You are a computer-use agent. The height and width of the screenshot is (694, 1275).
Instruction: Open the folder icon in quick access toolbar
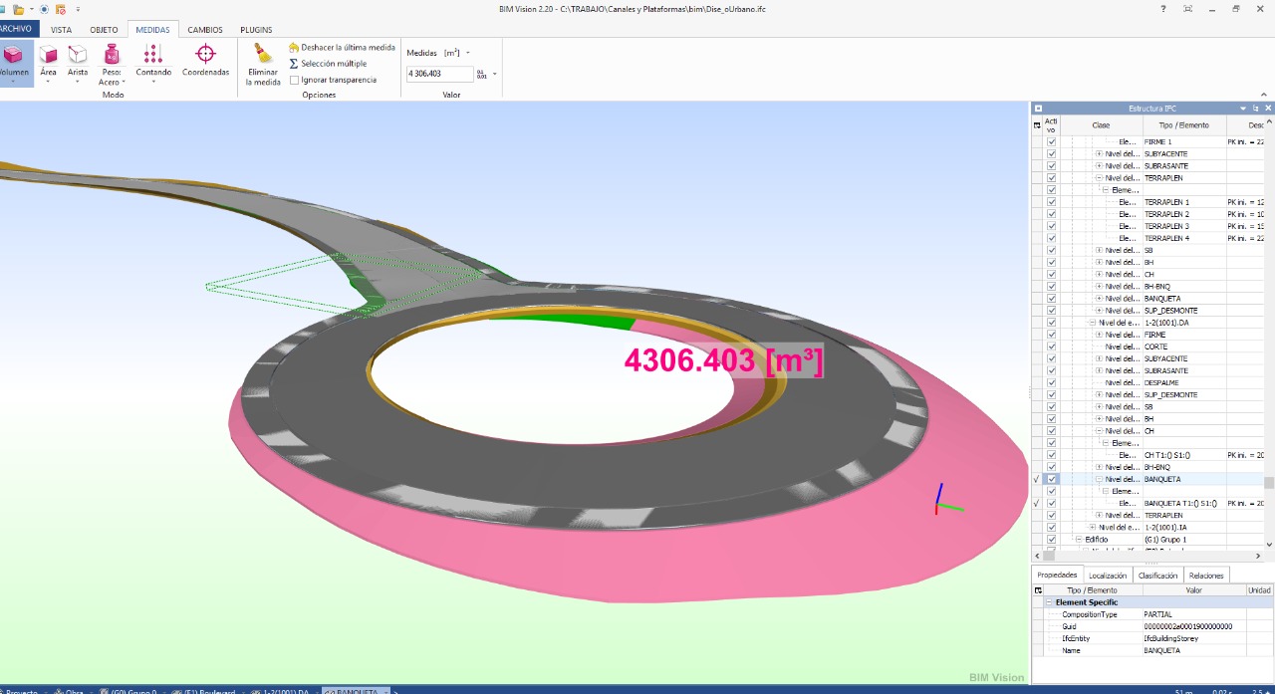pyautogui.click(x=18, y=9)
